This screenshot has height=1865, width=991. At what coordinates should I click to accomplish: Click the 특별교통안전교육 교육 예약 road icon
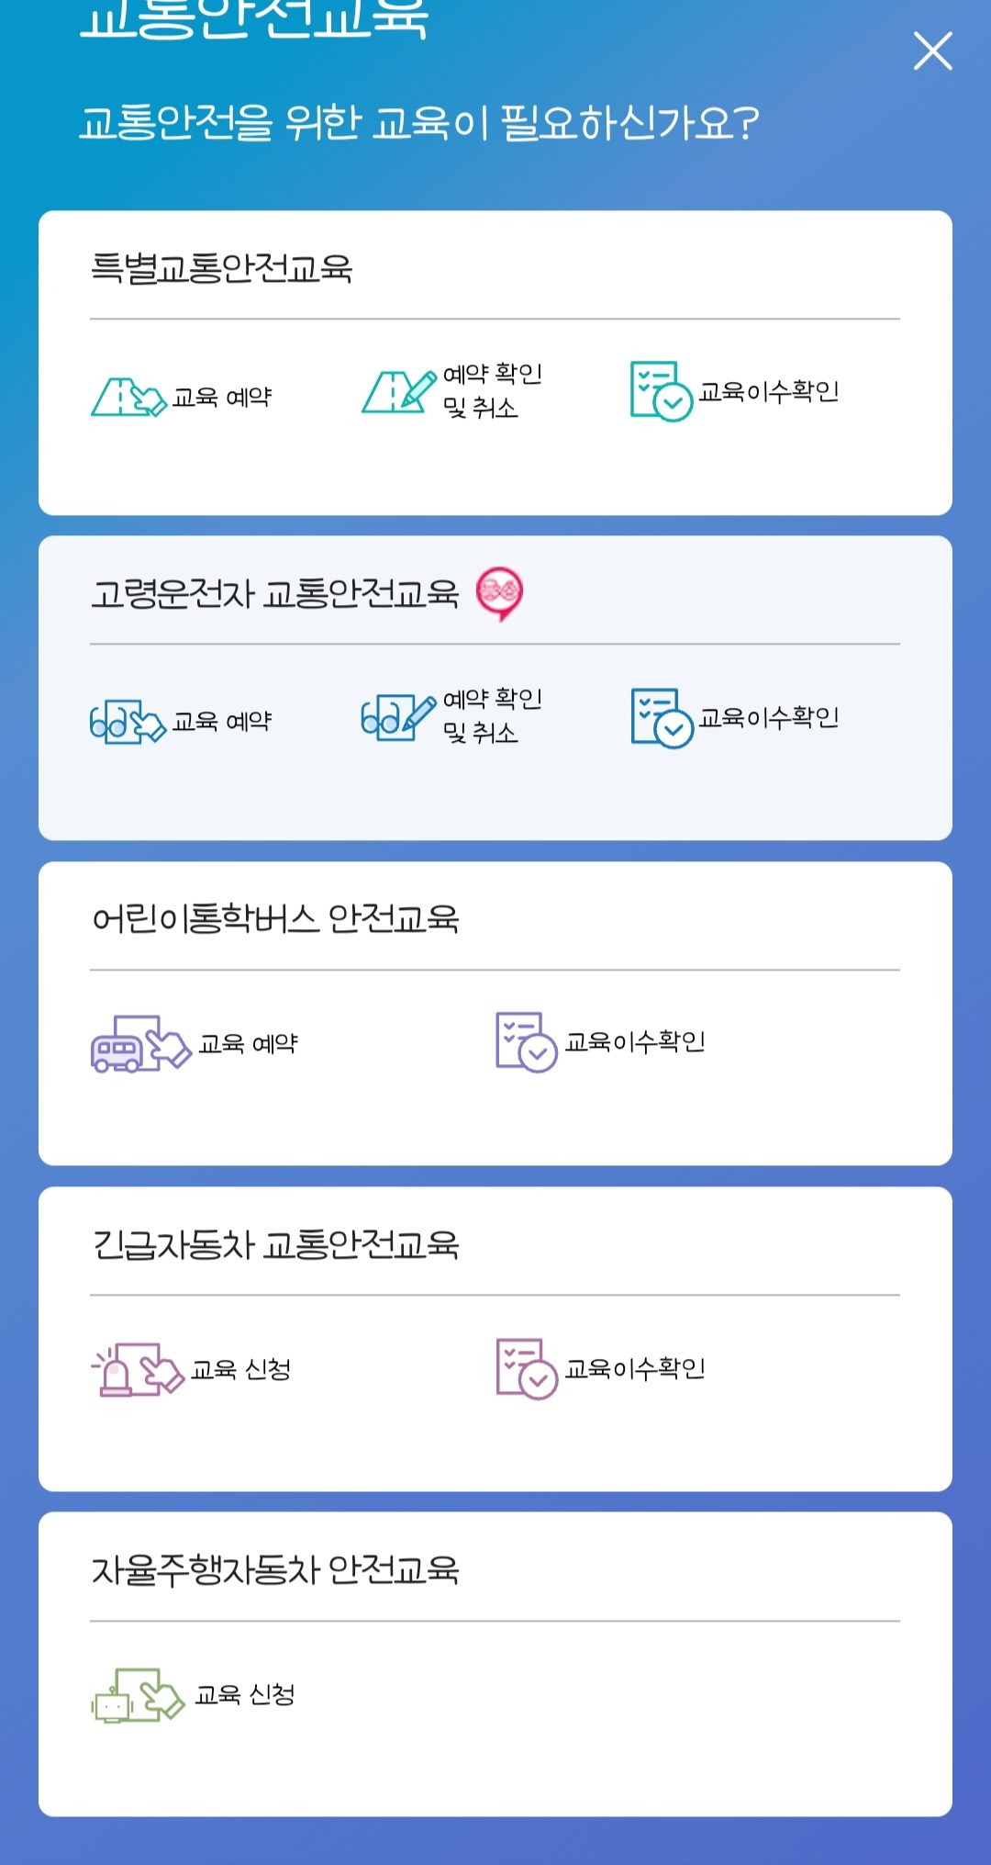pos(128,397)
